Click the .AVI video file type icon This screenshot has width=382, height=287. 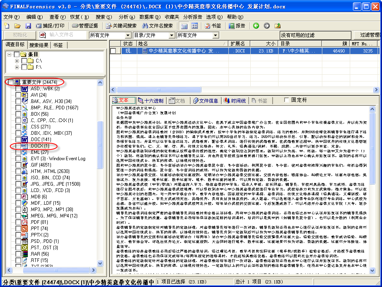coord(25,95)
